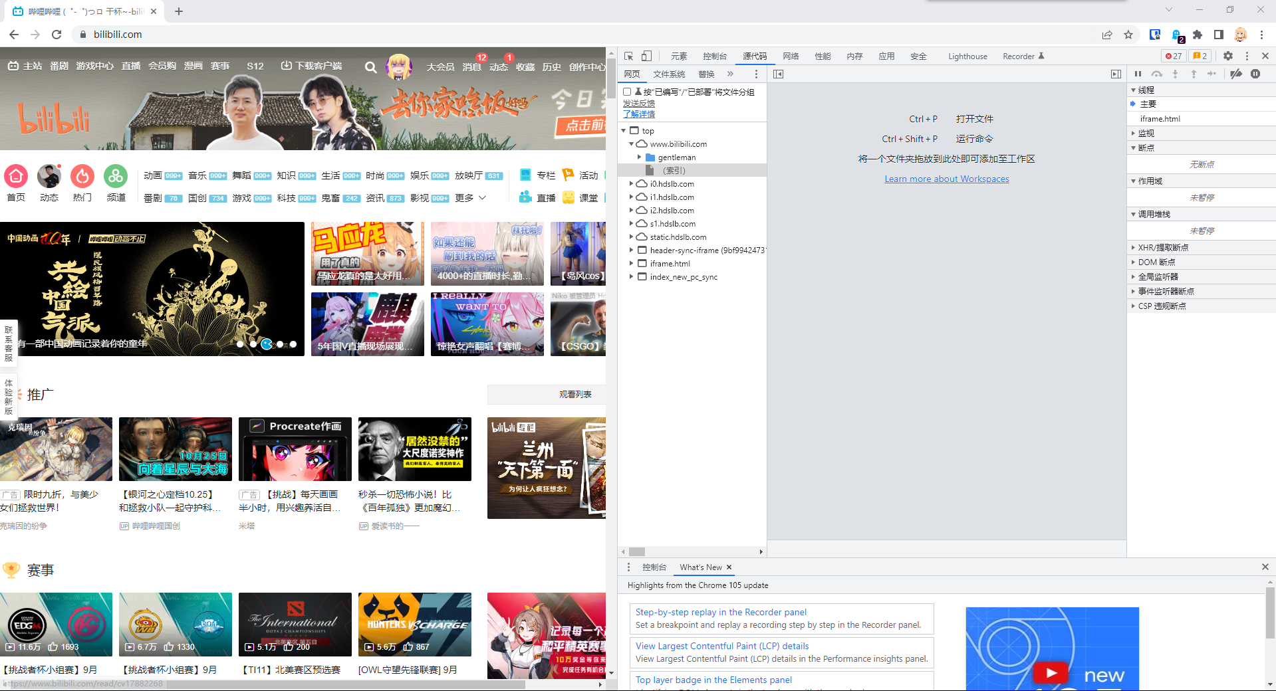Click the bilibili search magnifier icon
Image resolution: width=1276 pixels, height=691 pixels.
click(x=370, y=67)
